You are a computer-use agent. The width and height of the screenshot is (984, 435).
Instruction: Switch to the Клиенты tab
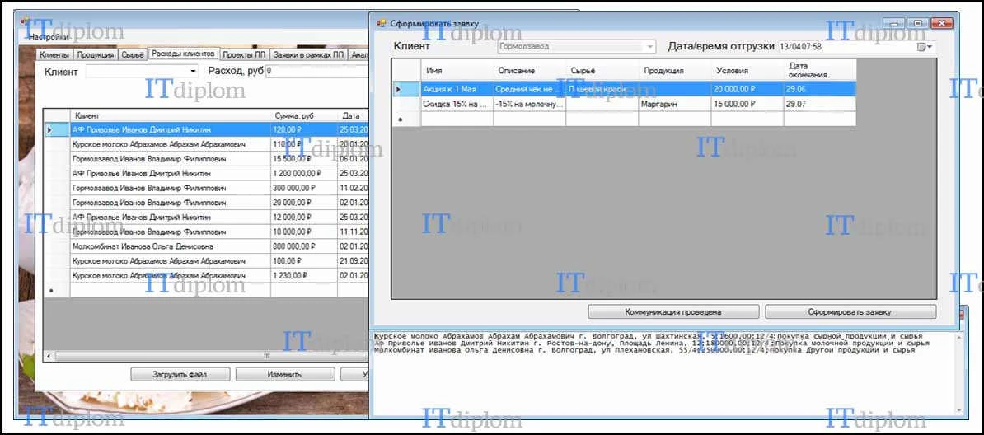point(54,55)
